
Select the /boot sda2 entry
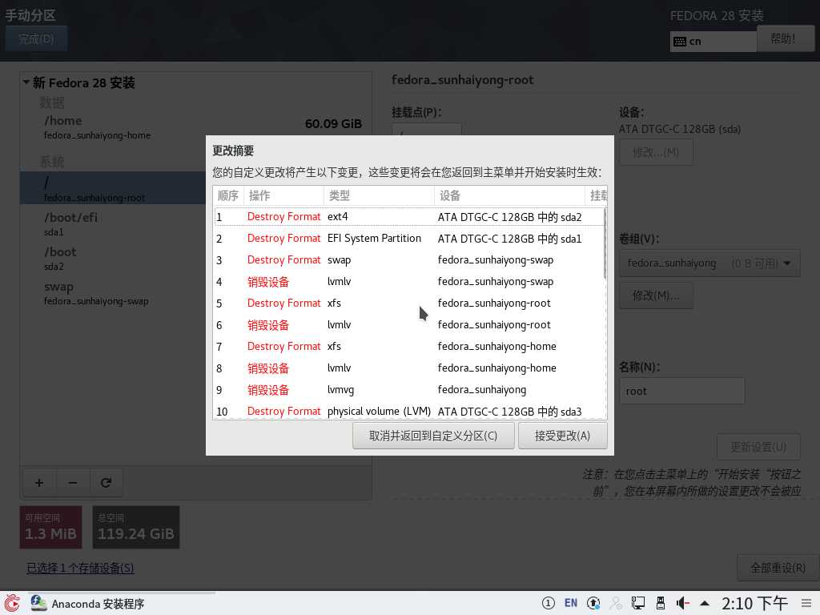click(112, 259)
